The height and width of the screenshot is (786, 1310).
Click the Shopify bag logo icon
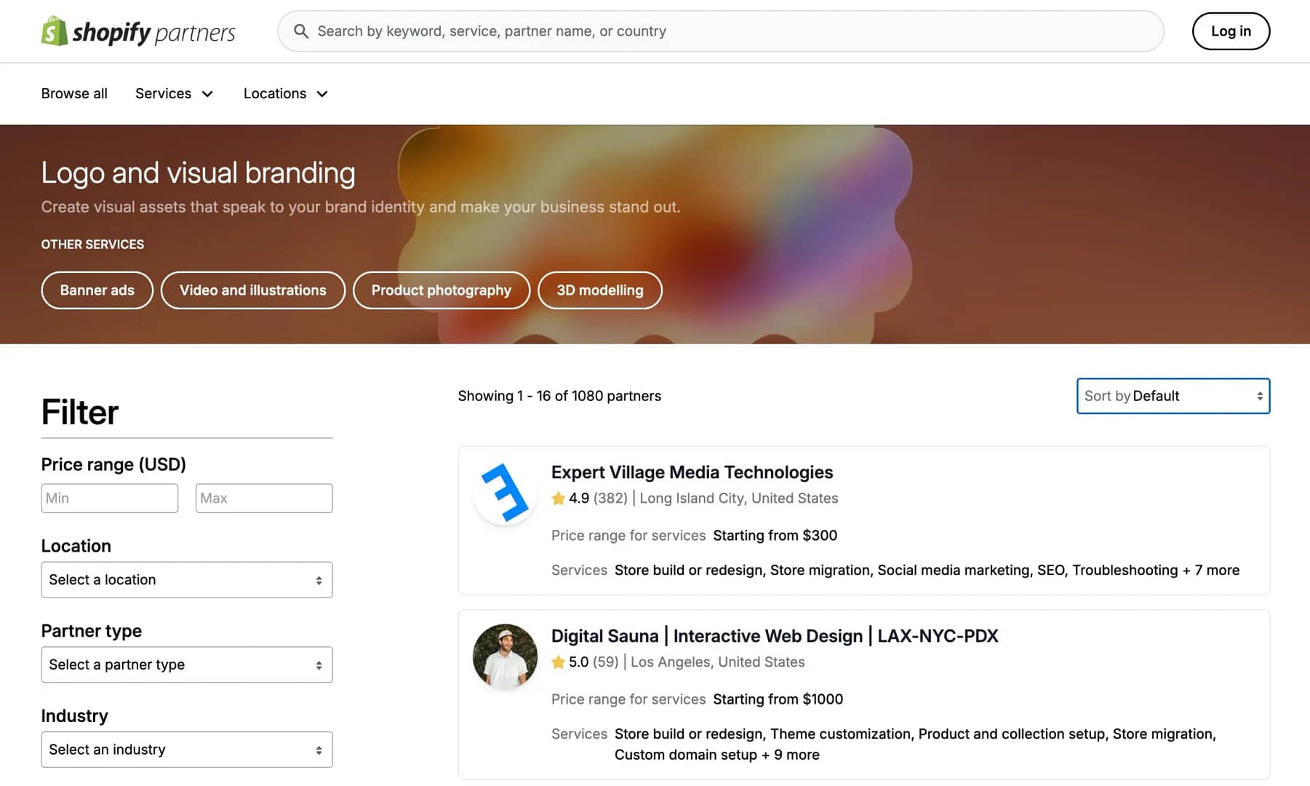(x=55, y=31)
